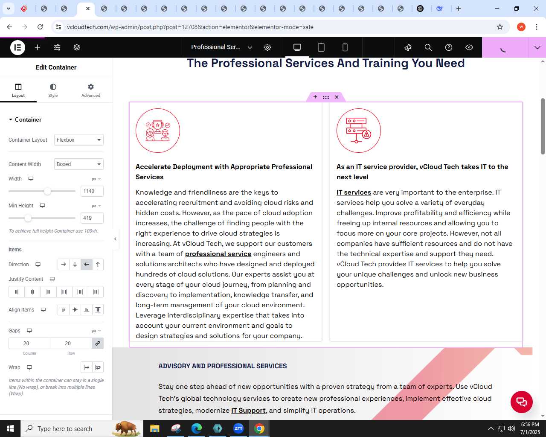Set Align Items to start

point(64,310)
